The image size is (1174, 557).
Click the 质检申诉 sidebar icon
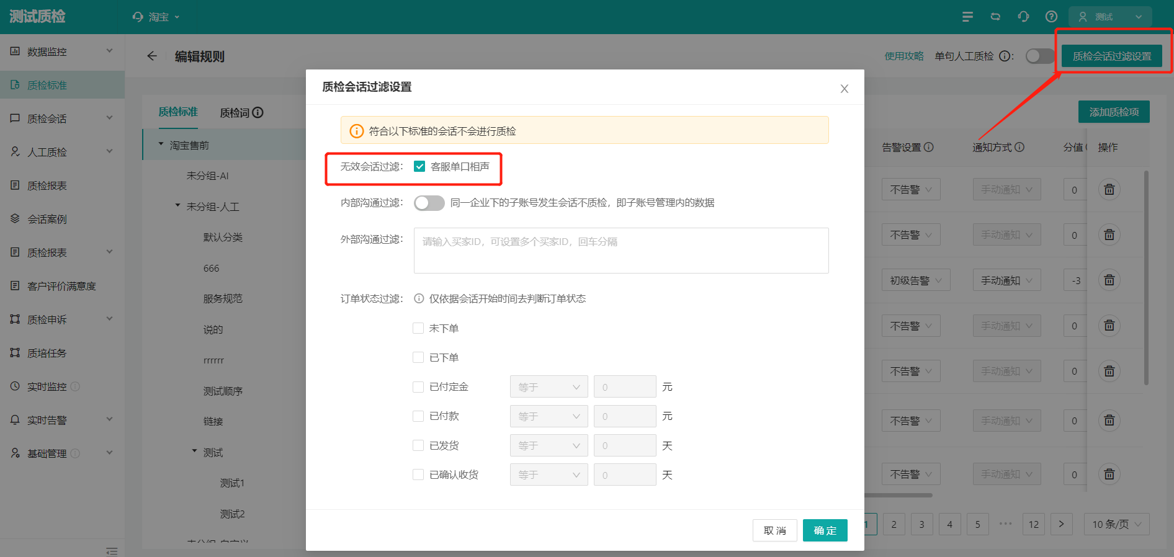[x=15, y=319]
